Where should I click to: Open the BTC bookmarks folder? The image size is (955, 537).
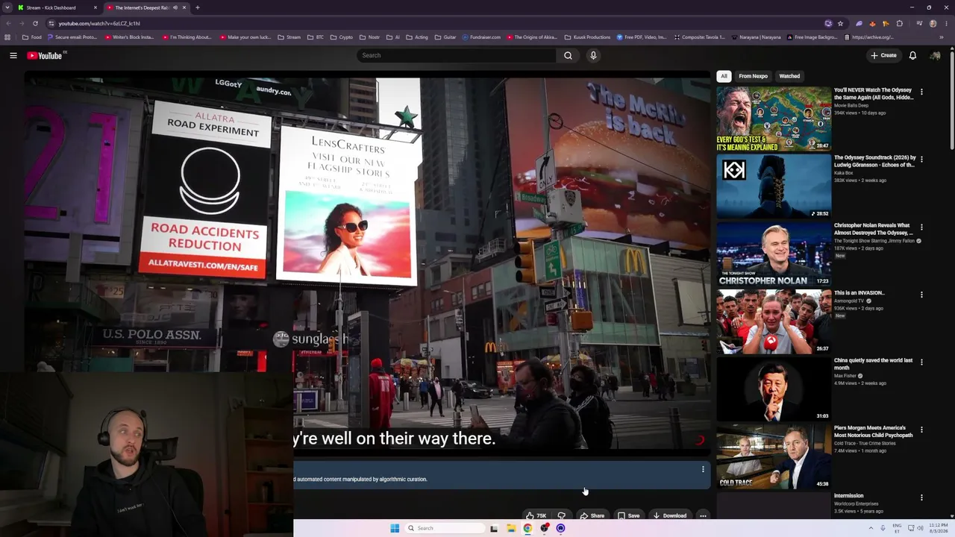[x=316, y=37]
